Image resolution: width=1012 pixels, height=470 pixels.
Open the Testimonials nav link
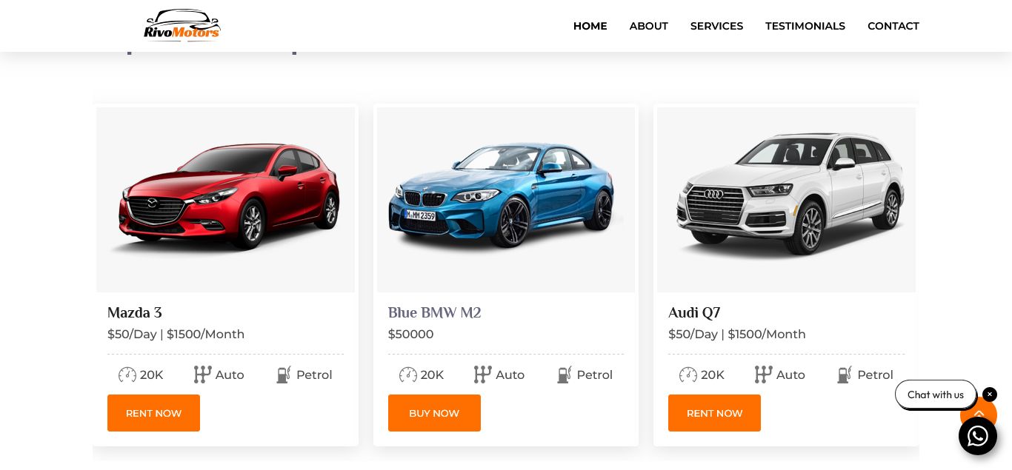tap(805, 26)
